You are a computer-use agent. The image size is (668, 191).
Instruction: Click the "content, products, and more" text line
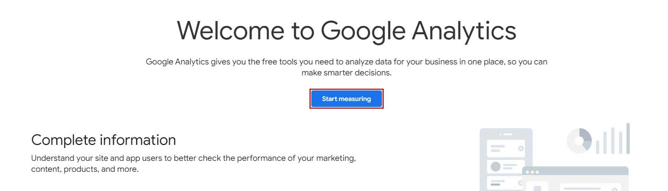coord(84,169)
